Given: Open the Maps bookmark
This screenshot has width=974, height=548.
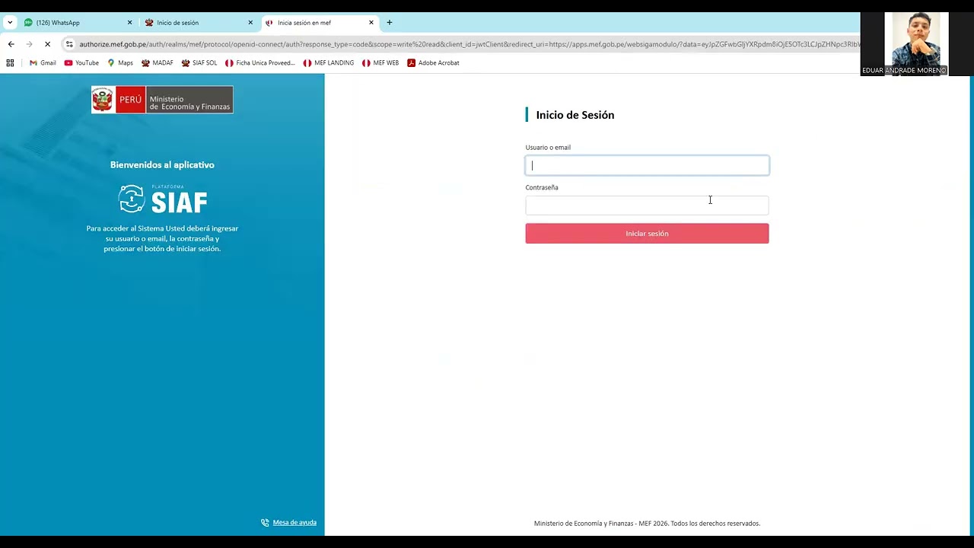Looking at the screenshot, I should (120, 63).
